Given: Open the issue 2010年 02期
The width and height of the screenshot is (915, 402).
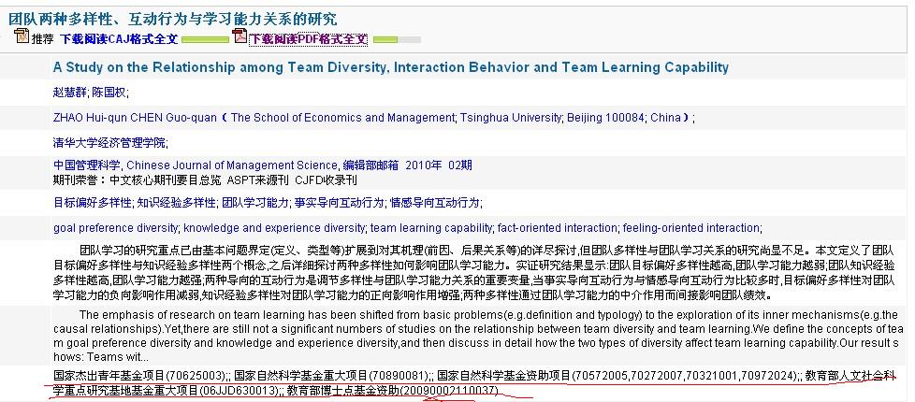Looking at the screenshot, I should pyautogui.click(x=439, y=165).
